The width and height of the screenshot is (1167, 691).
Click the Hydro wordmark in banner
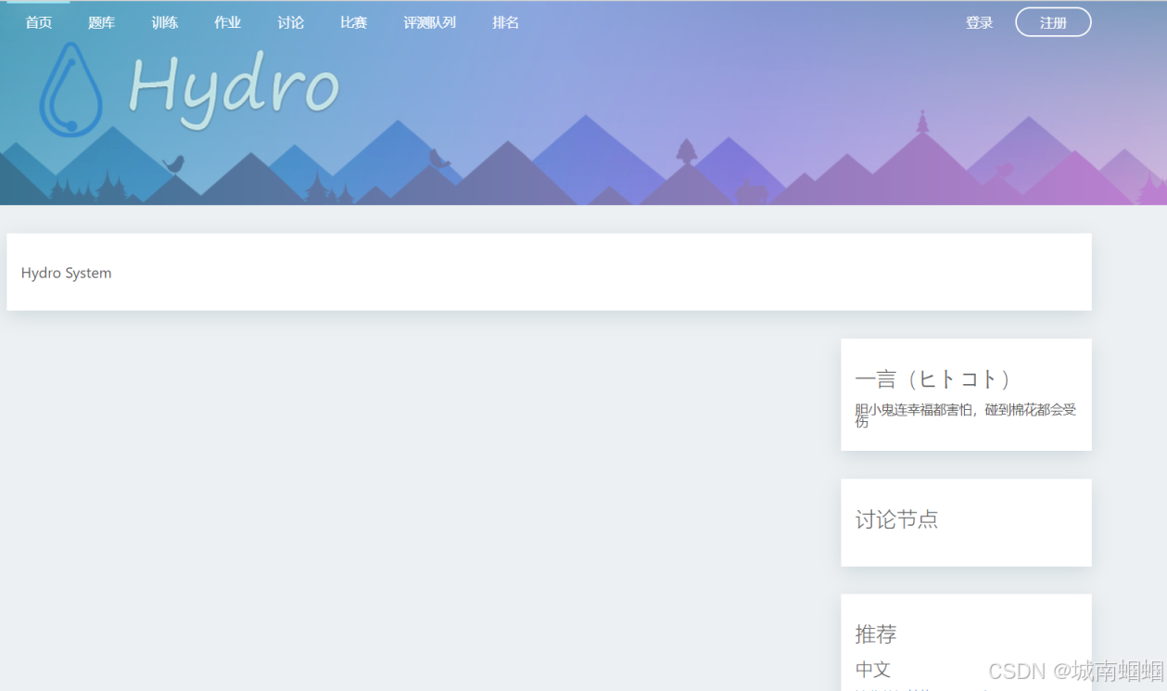click(234, 90)
